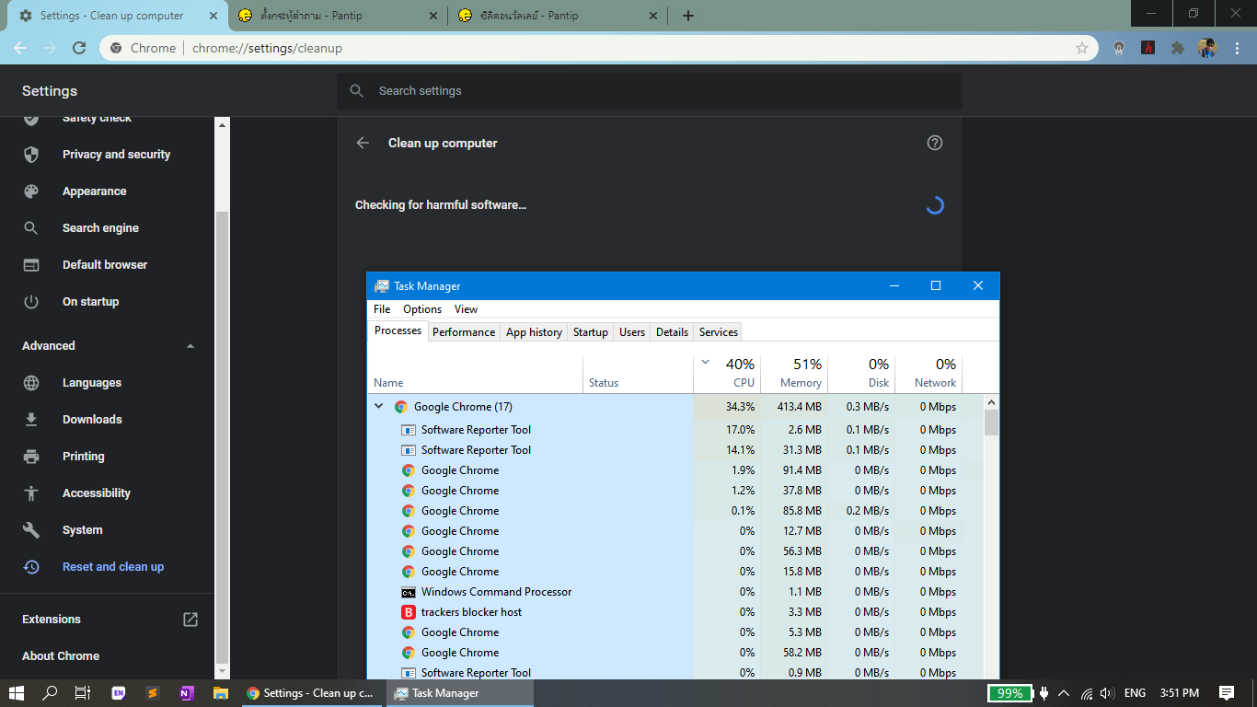Open help icon for Clean up computer
Screen dimensions: 1257x707
click(x=935, y=143)
